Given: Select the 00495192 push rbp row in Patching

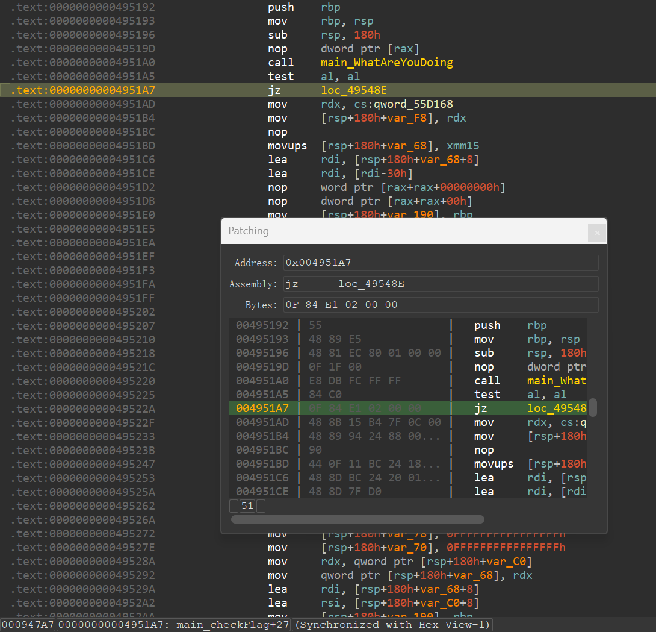Looking at the screenshot, I should point(408,325).
